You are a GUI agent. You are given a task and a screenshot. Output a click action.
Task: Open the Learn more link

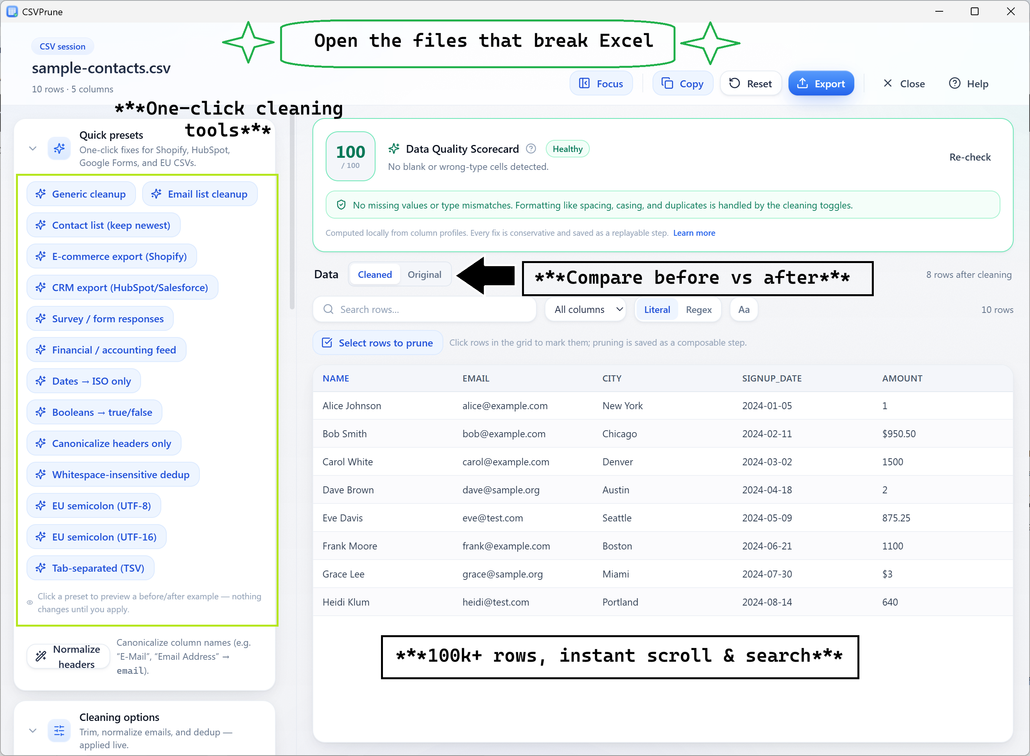tap(694, 233)
